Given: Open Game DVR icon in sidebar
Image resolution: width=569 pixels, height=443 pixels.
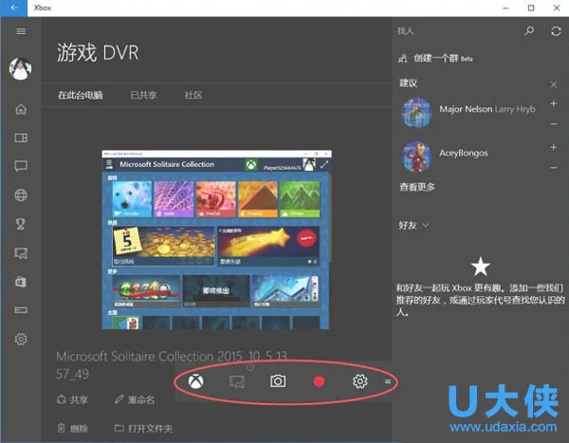Looking at the screenshot, I should [x=21, y=252].
